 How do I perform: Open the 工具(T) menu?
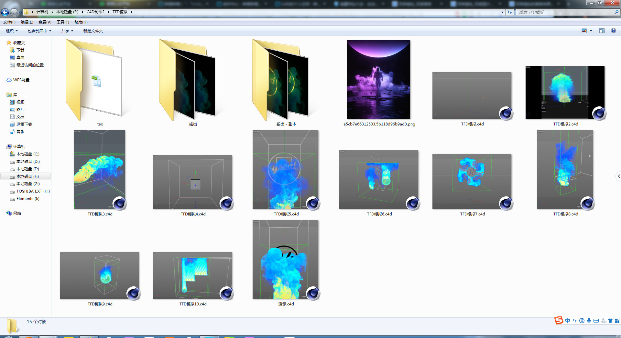coord(63,22)
